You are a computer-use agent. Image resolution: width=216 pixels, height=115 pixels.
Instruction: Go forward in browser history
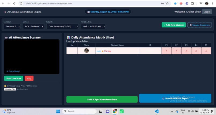[x=9, y=3]
